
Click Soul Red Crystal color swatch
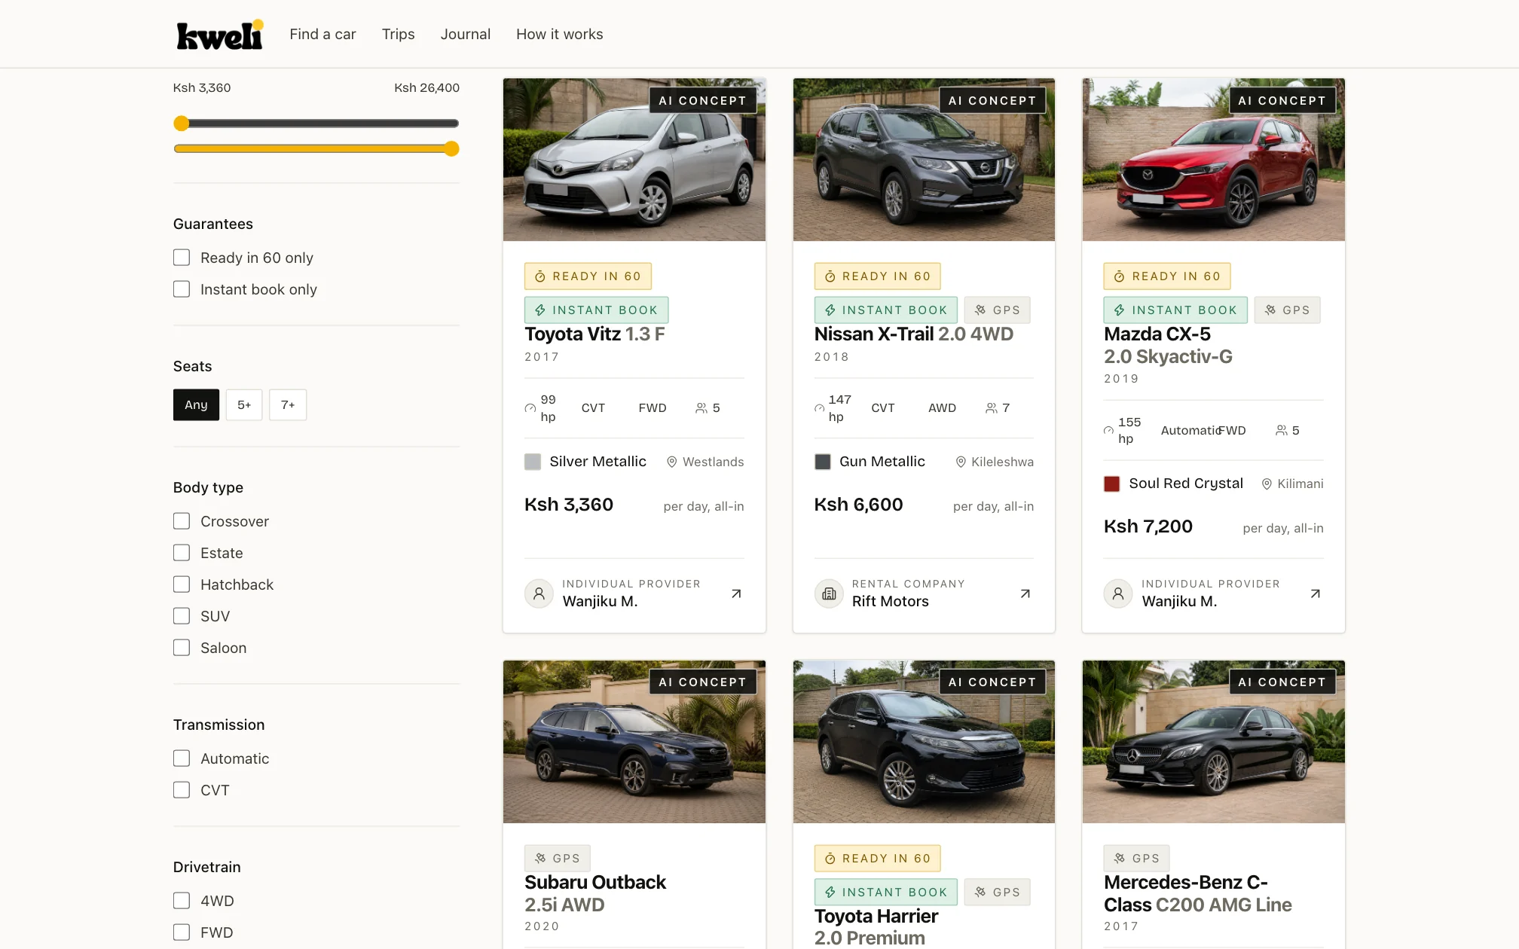(1112, 484)
